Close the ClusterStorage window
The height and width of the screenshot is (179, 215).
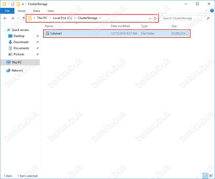209,4
